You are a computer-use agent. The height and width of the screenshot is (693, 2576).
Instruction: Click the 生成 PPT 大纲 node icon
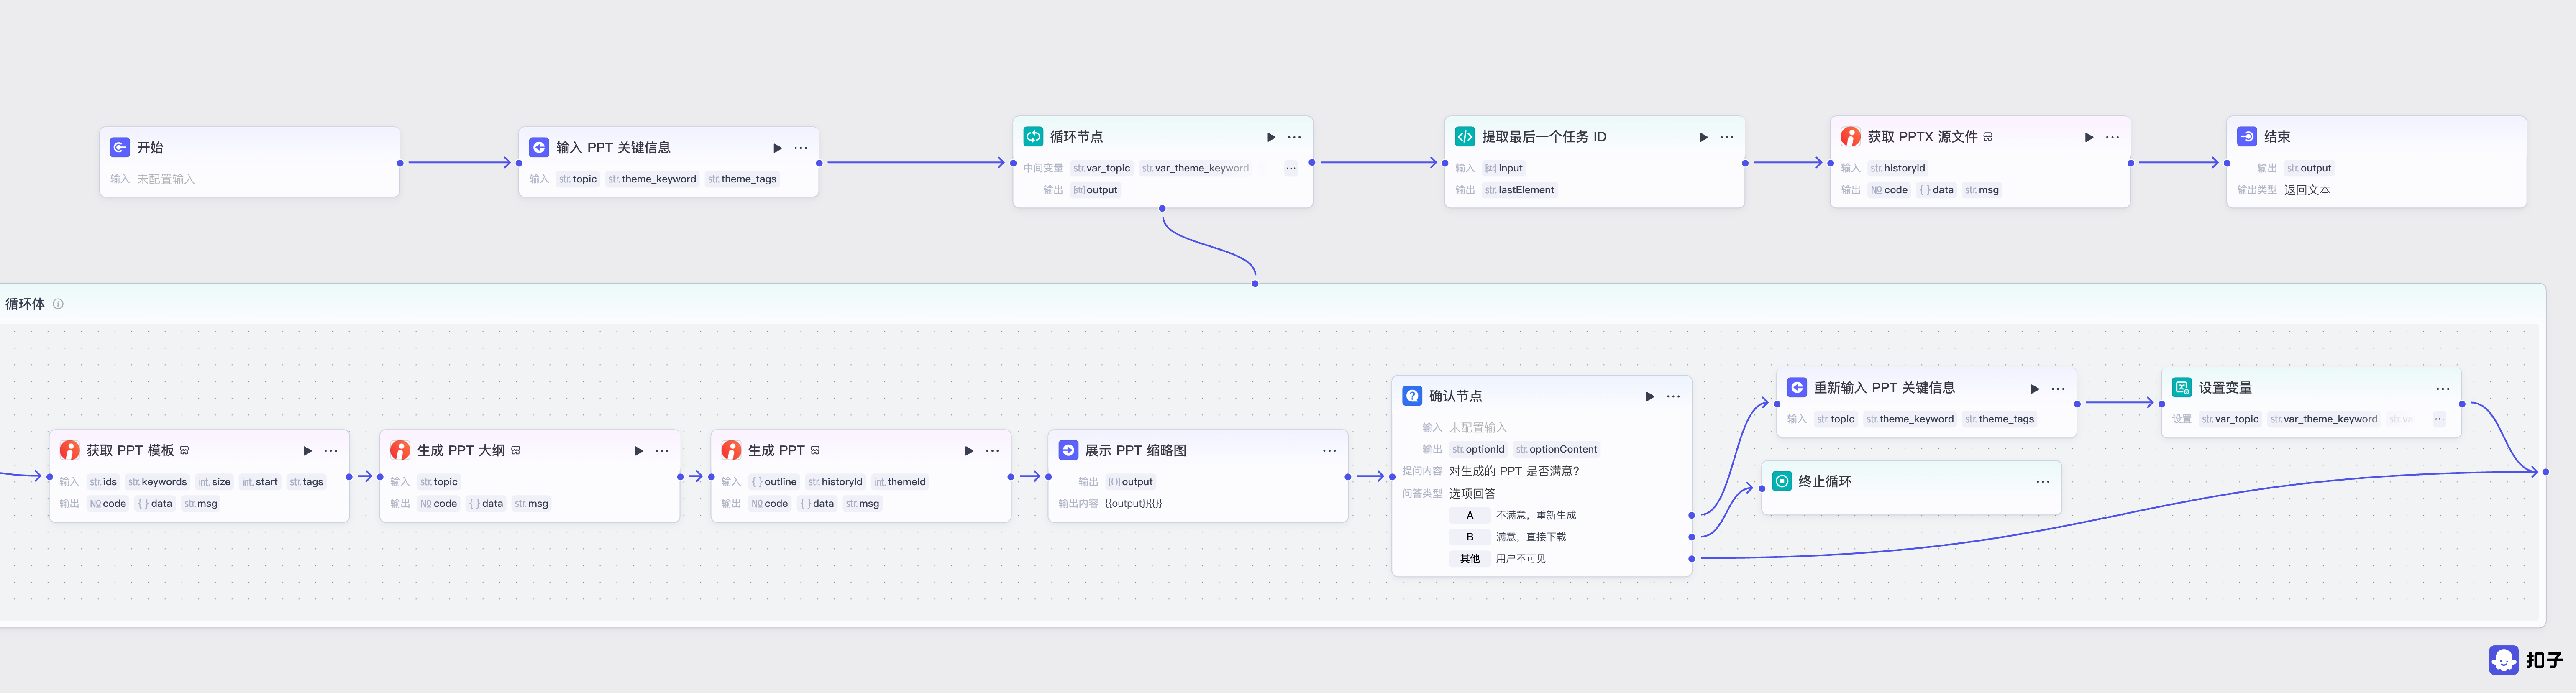click(400, 450)
